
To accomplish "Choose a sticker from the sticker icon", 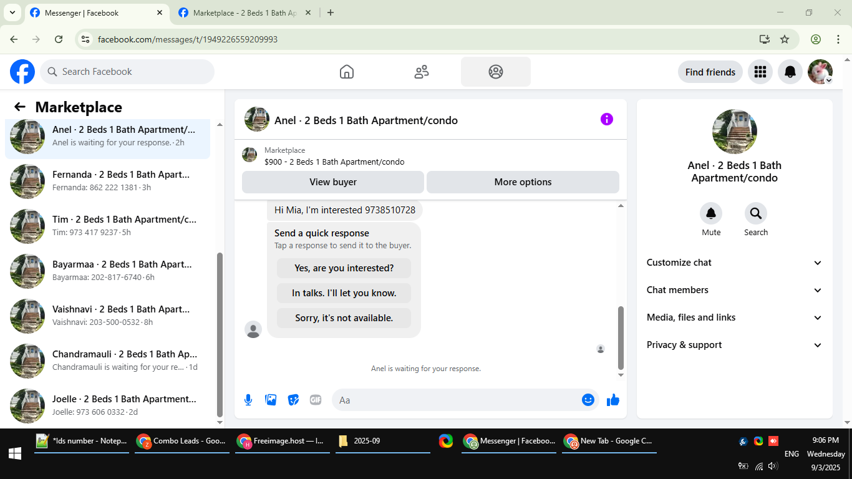I will (293, 400).
